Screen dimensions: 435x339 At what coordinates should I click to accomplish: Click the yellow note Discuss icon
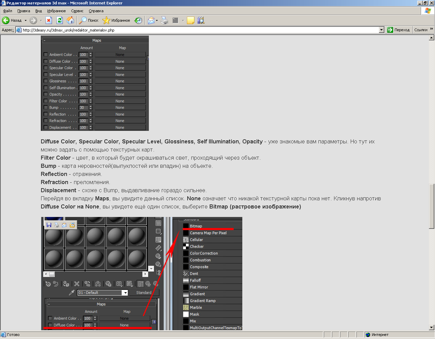click(191, 20)
